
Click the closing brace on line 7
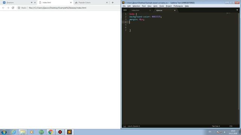(x=130, y=30)
